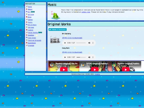The width and height of the screenshot is (144, 108).
Task: Open the Goodies navigation link
Action: (x=31, y=35)
